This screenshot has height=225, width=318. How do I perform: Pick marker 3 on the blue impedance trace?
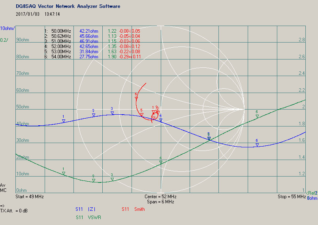[112, 113]
